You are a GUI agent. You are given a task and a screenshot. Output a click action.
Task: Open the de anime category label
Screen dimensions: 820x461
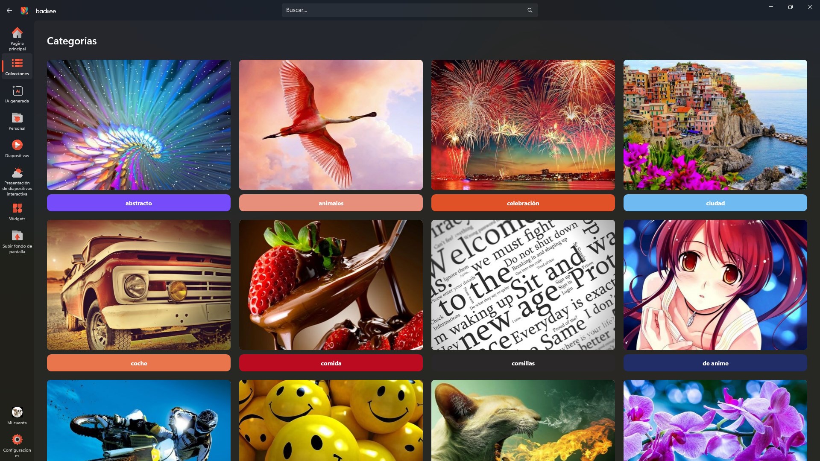point(715,363)
